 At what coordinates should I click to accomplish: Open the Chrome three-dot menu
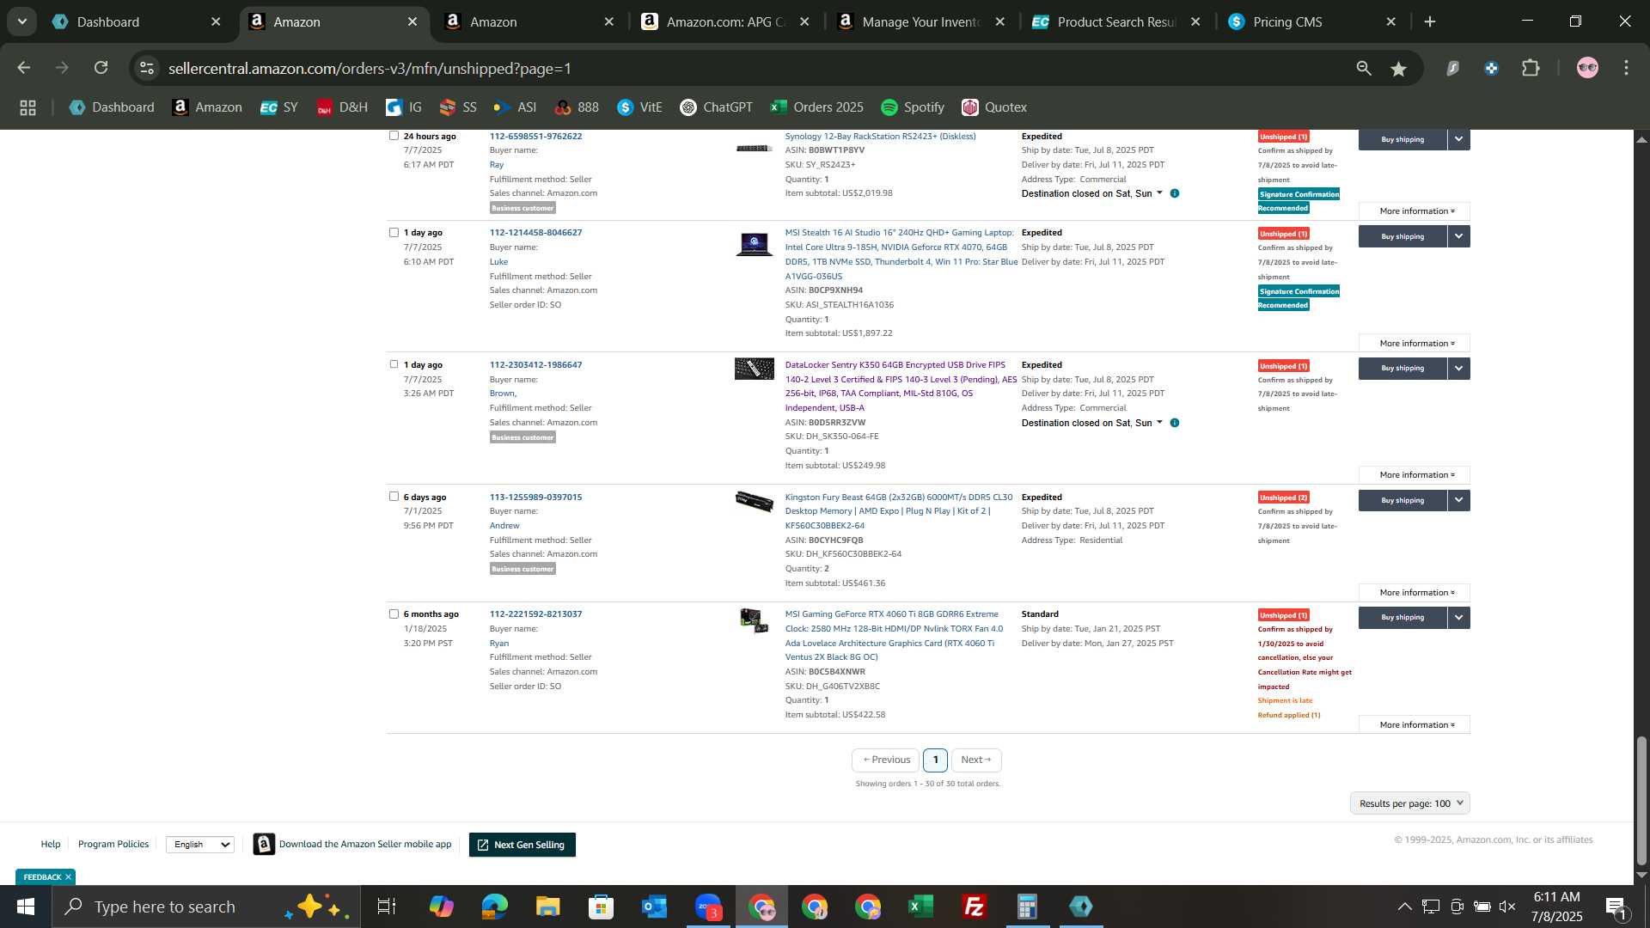(x=1626, y=68)
